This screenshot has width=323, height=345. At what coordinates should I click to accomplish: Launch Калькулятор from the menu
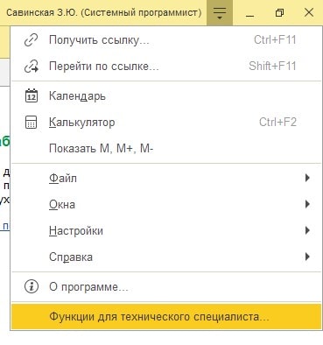pos(166,122)
